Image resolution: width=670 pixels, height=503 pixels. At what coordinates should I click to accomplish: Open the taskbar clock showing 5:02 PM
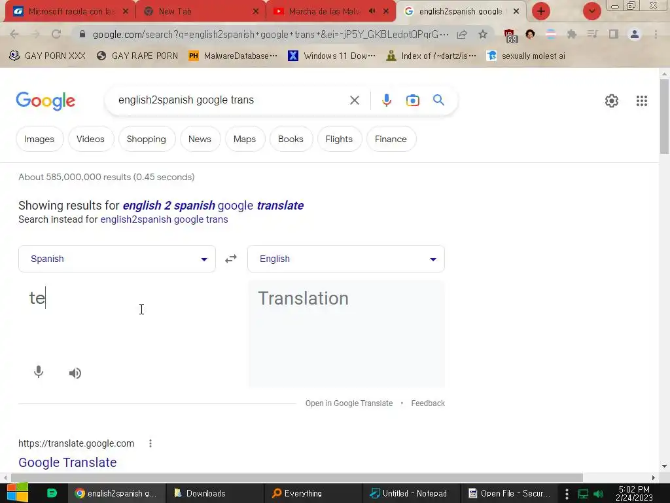tap(634, 494)
